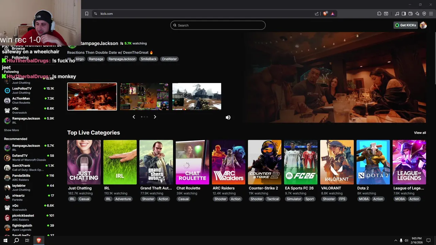The image size is (436, 245).
Task: Click the share page icon in the address bar
Action: click(x=317, y=14)
